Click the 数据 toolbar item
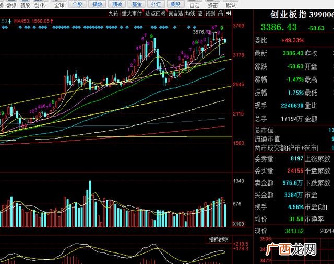Image resolution: width=334 pixels, height=264 pixels. coord(11,5)
